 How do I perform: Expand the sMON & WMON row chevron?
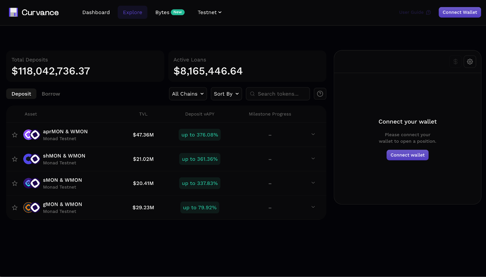[313, 183]
